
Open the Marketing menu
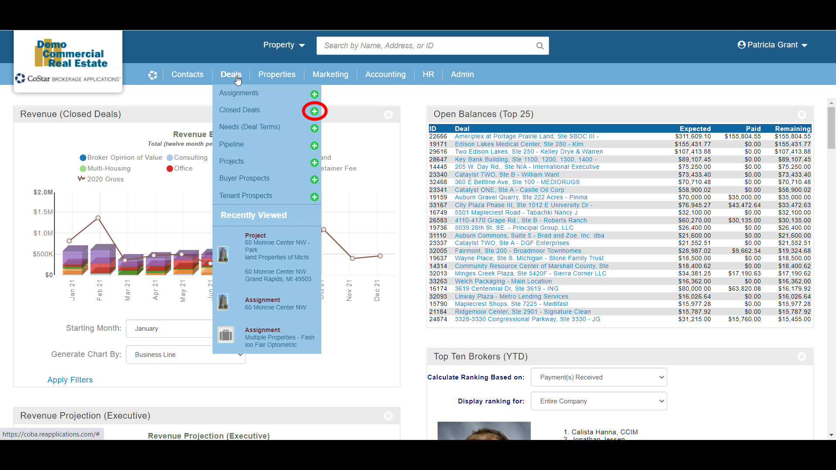(x=330, y=74)
